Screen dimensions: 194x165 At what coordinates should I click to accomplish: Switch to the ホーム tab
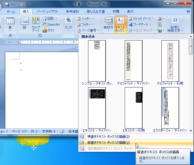(11, 12)
